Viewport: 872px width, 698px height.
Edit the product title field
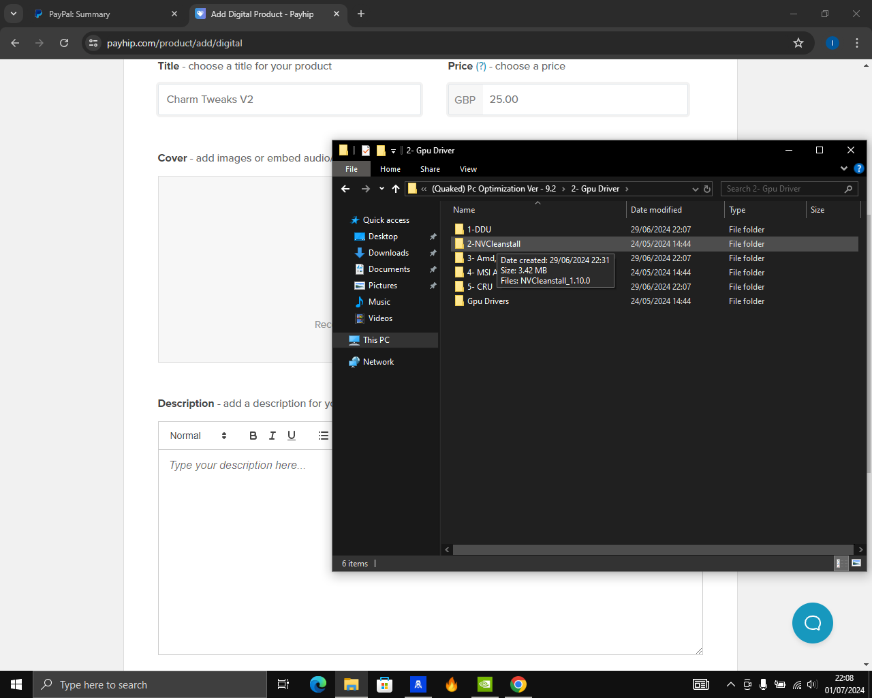[290, 100]
